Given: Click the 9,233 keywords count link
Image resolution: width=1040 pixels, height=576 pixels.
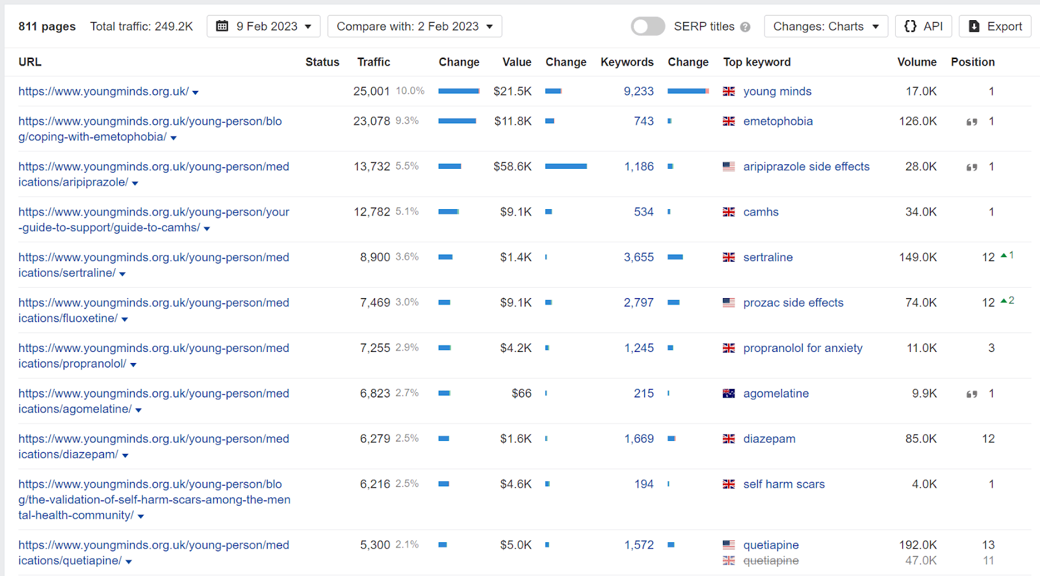Looking at the screenshot, I should [638, 92].
